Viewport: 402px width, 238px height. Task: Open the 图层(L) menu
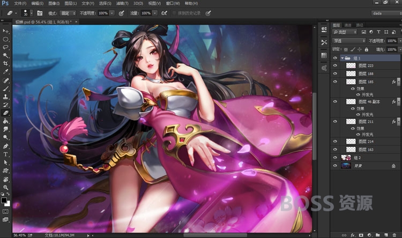pyautogui.click(x=71, y=3)
